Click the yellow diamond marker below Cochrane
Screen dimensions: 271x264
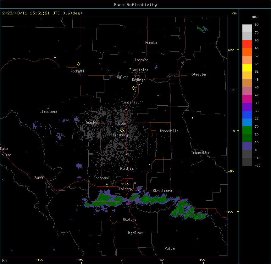point(107,185)
